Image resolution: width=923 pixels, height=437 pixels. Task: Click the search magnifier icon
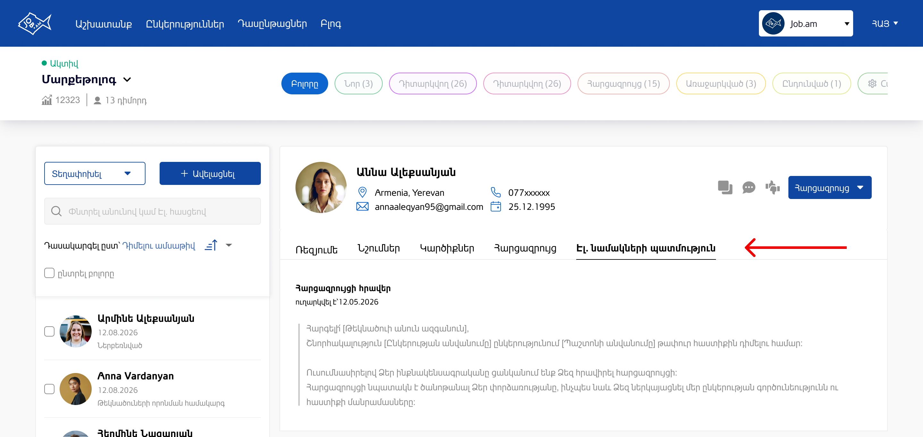(x=56, y=211)
